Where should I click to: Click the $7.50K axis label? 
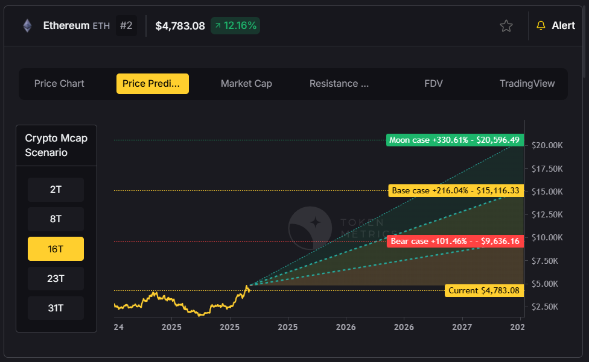[545, 261]
